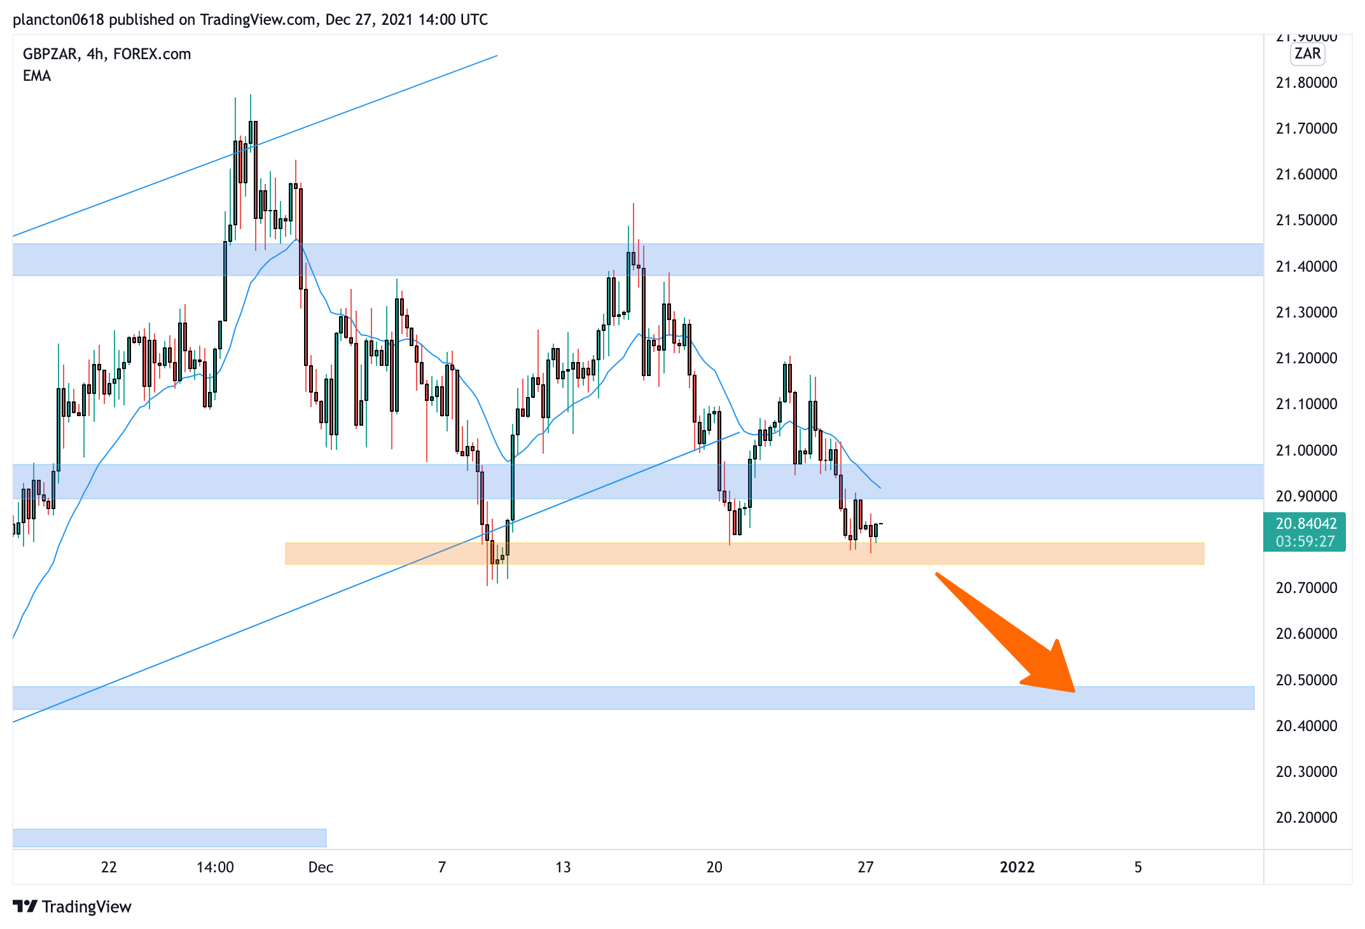Click the 20.50000 price axis label
The height and width of the screenshot is (929, 1365).
pos(1306,680)
